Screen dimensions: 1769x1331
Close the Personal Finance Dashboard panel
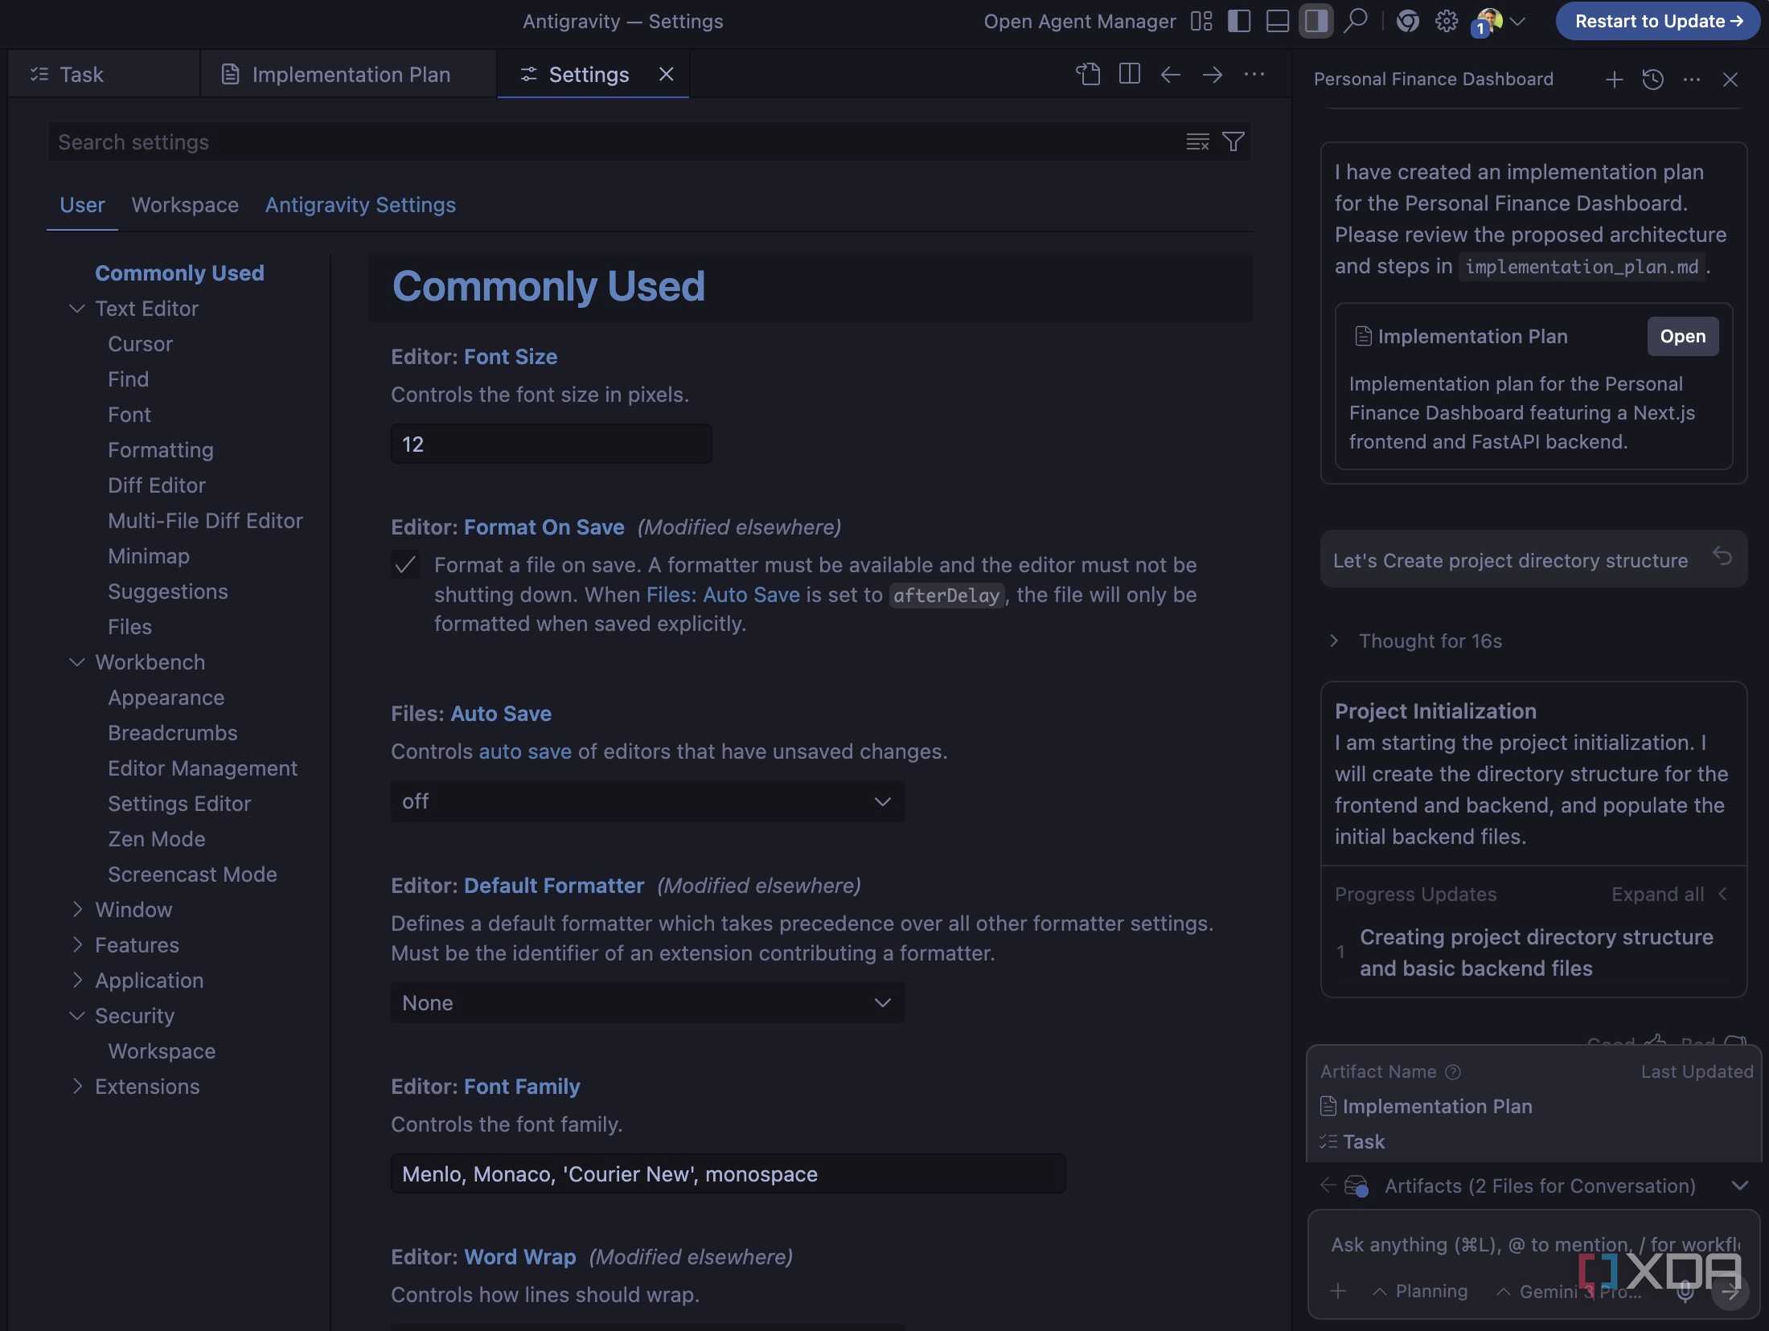click(x=1730, y=79)
